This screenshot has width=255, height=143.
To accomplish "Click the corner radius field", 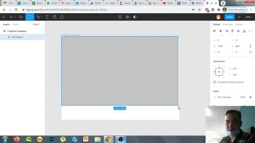I will click(239, 52).
